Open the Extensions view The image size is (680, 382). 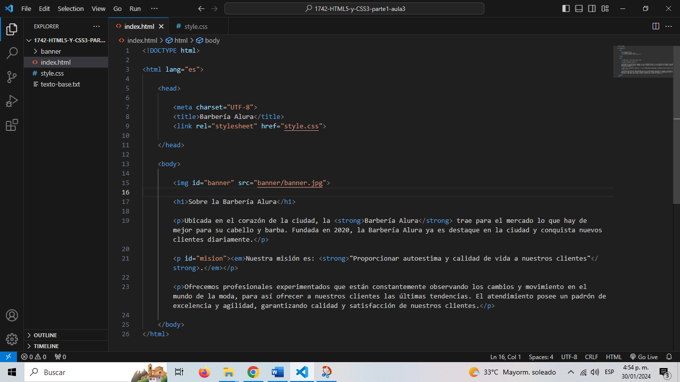tap(12, 125)
